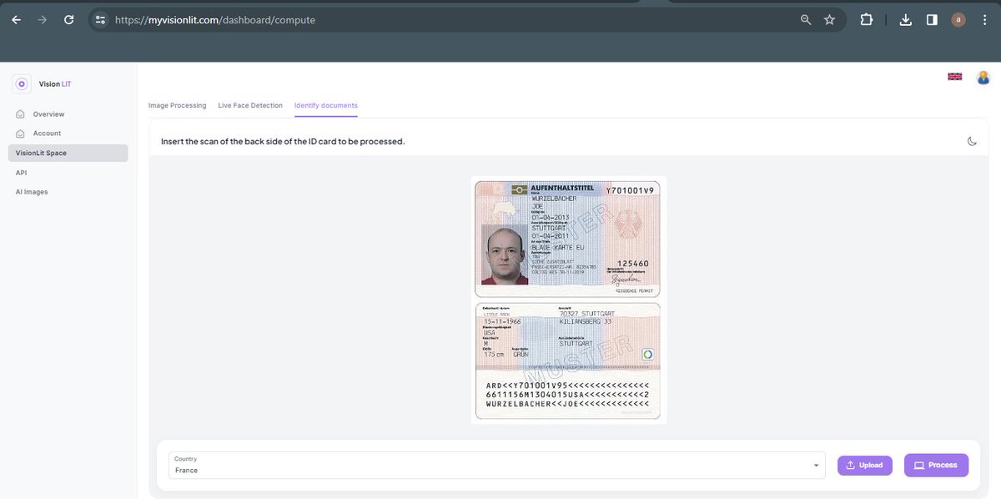
Task: Bookmark this page with star icon
Action: tap(829, 19)
